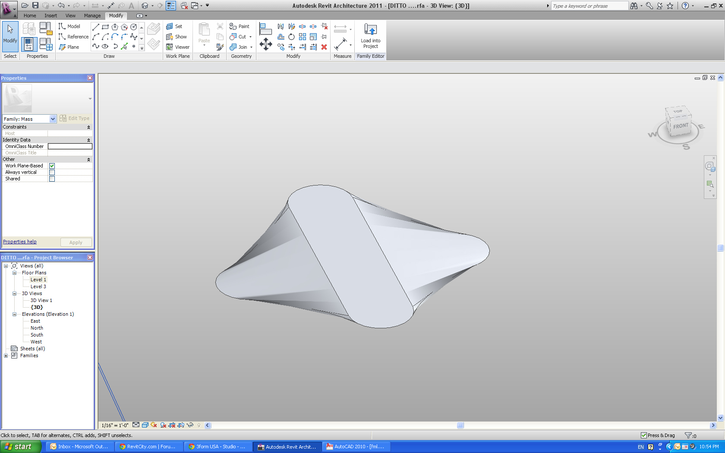Image resolution: width=725 pixels, height=453 pixels.
Task: Tick the Shared checkbox
Action: 52,179
